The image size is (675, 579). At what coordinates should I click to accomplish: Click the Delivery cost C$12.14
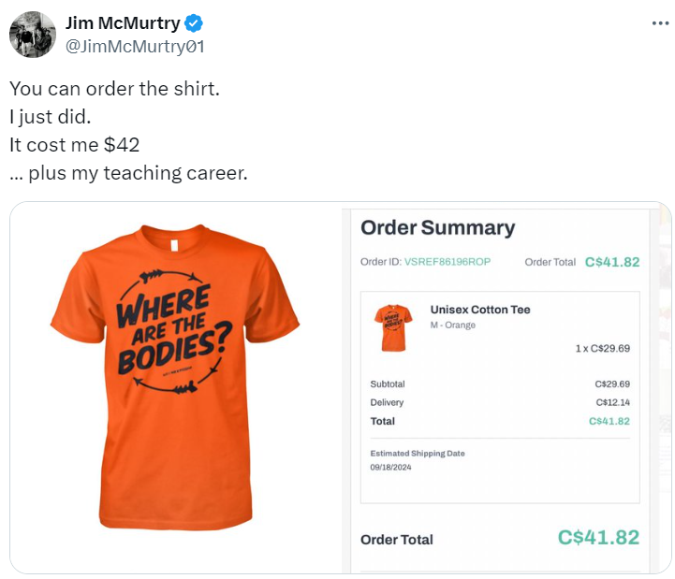pyautogui.click(x=611, y=402)
